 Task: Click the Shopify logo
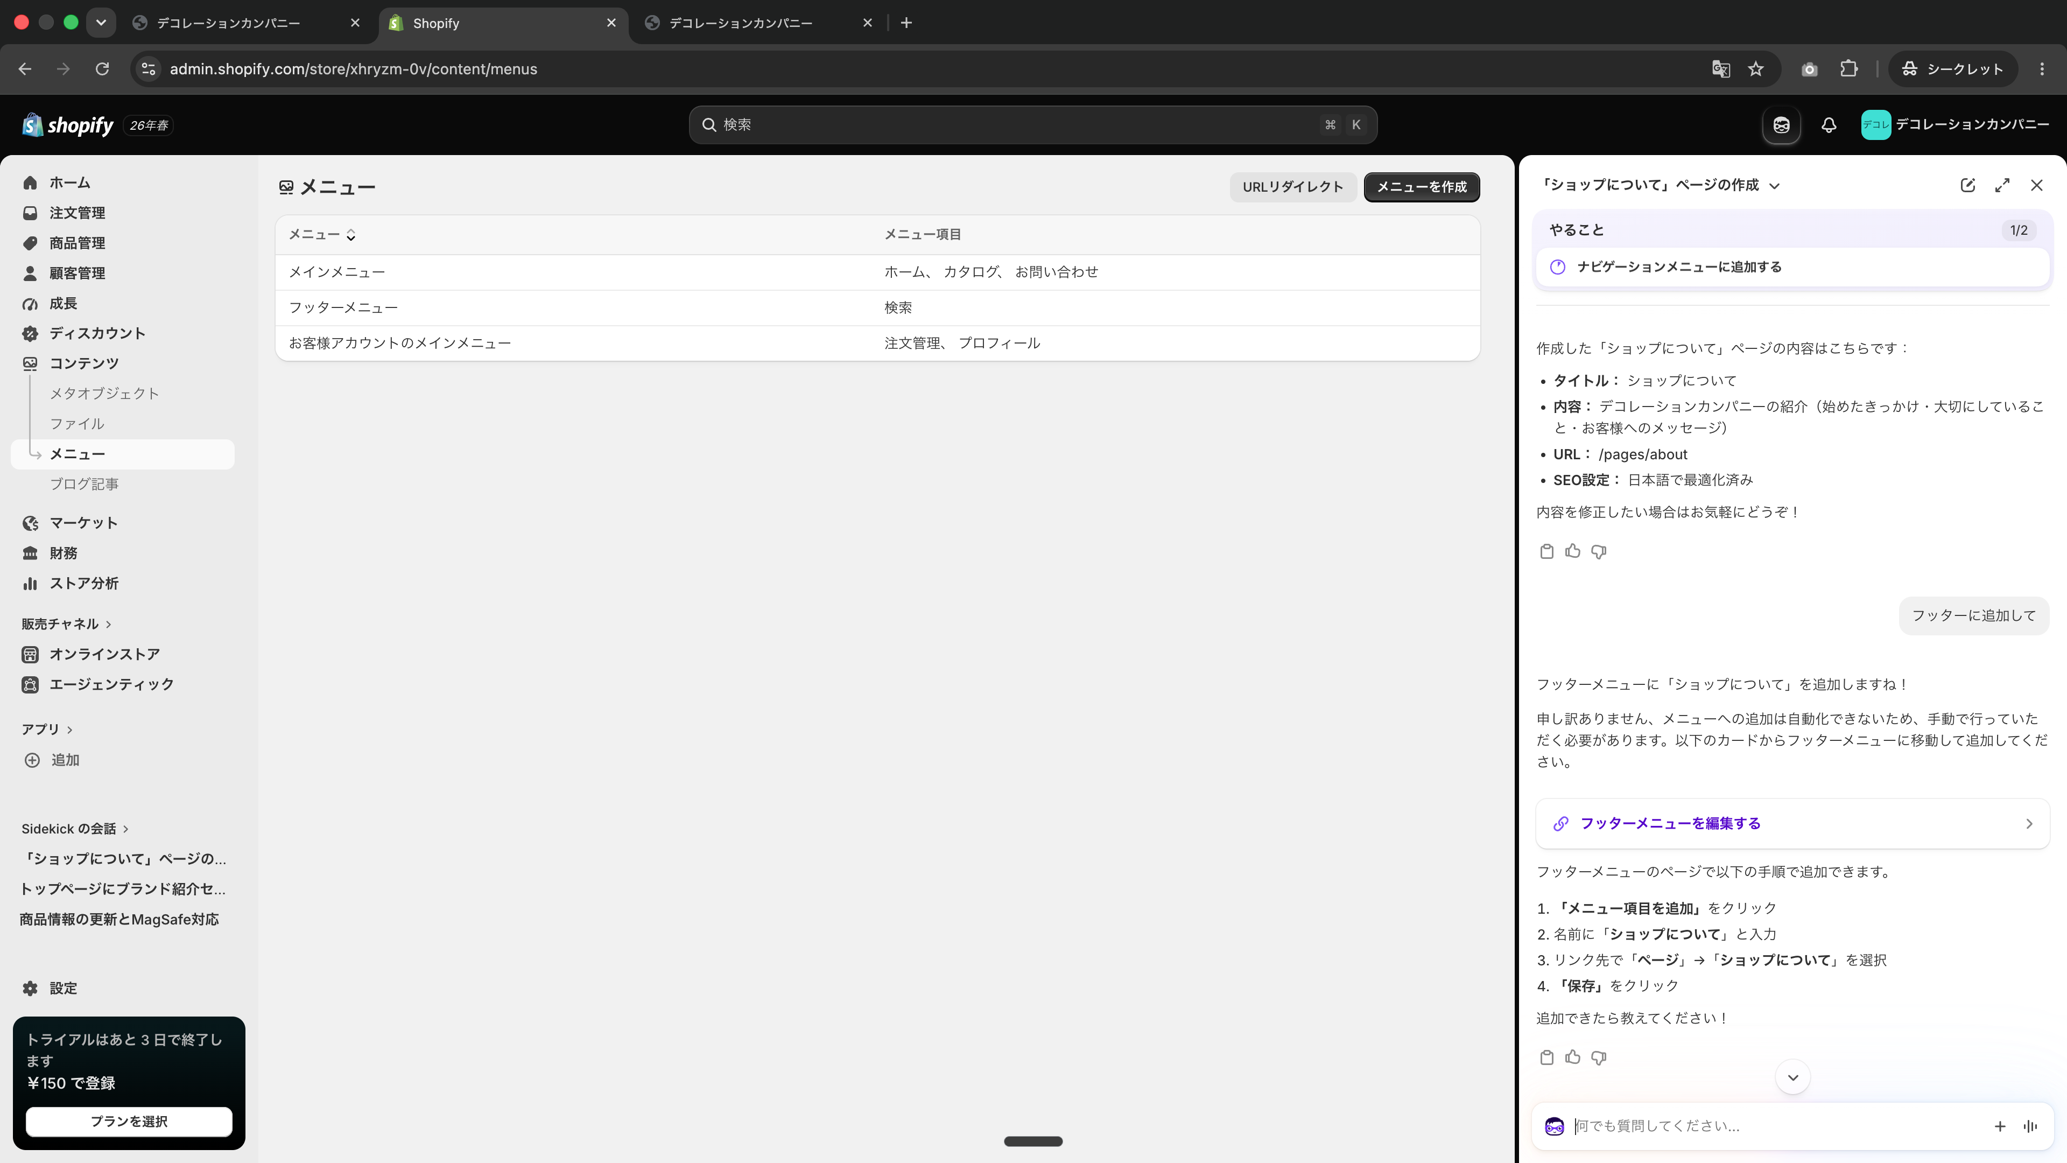[x=68, y=125]
